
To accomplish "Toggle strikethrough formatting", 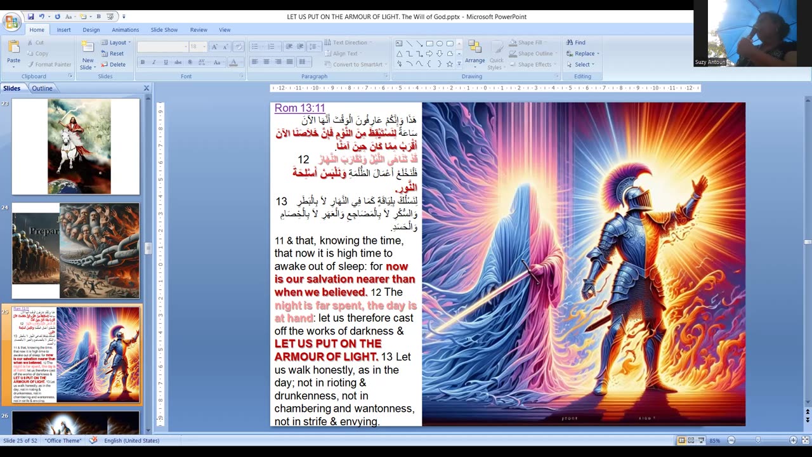I will [x=177, y=62].
